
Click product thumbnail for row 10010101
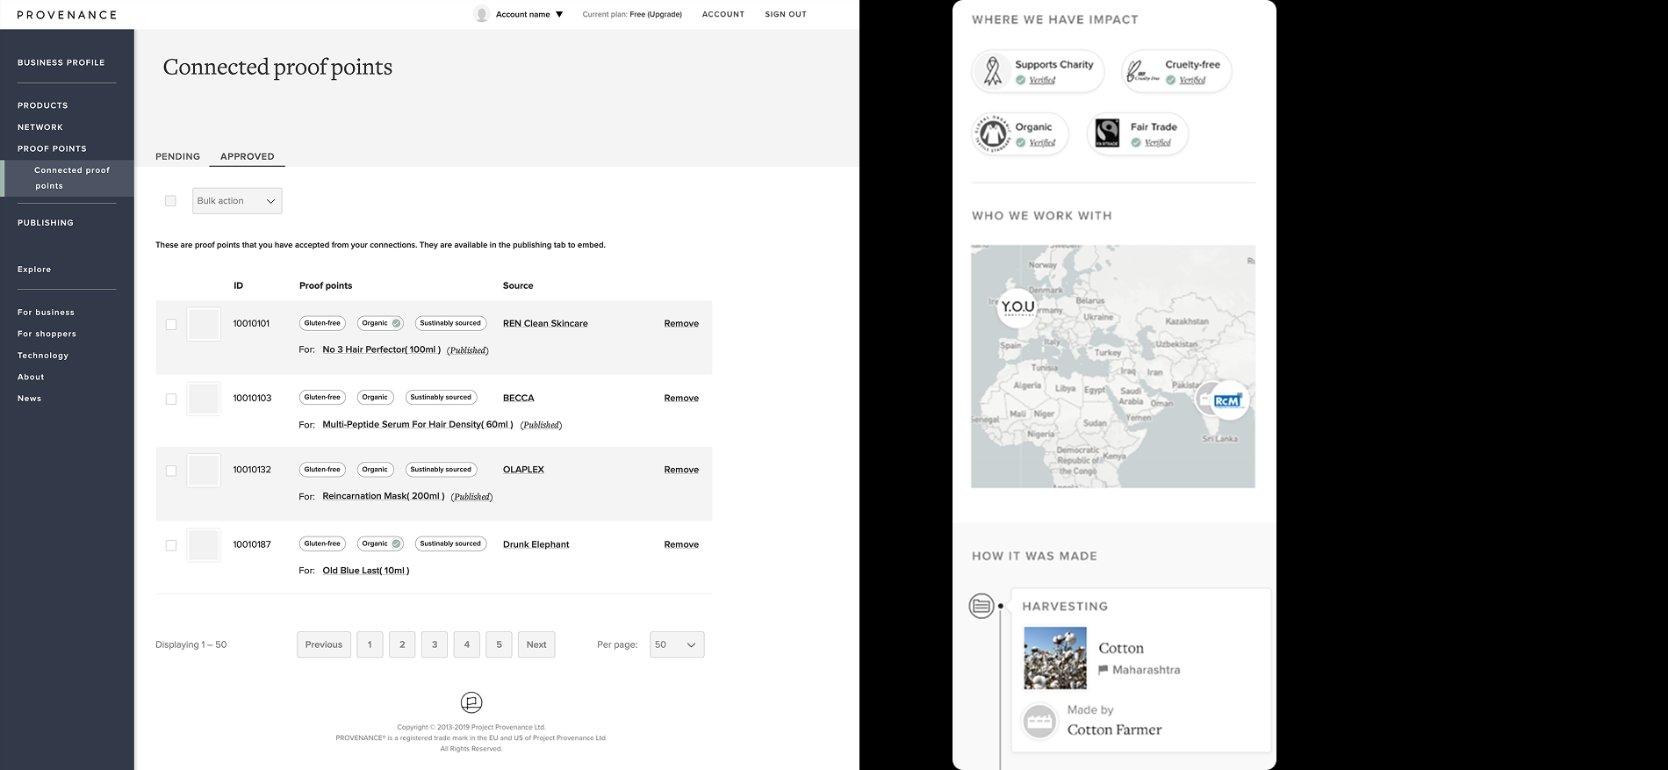click(204, 324)
